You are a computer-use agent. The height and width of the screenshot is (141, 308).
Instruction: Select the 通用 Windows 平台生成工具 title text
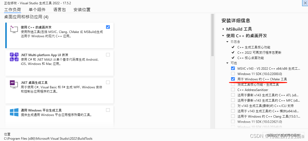click(41, 110)
